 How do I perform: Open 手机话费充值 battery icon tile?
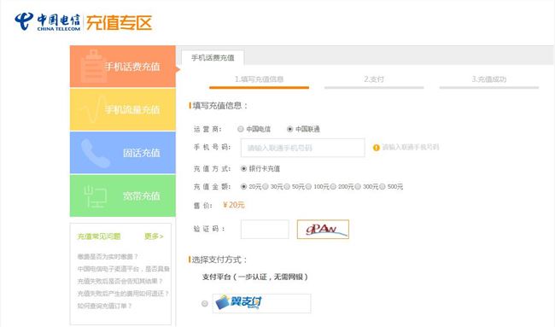[x=122, y=67]
